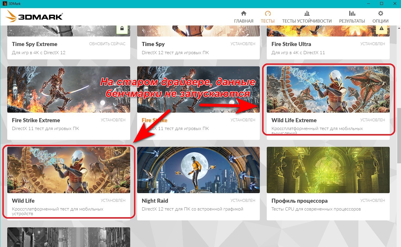
Task: Open the Fire Strike Ultra test title
Action: pyautogui.click(x=291, y=44)
